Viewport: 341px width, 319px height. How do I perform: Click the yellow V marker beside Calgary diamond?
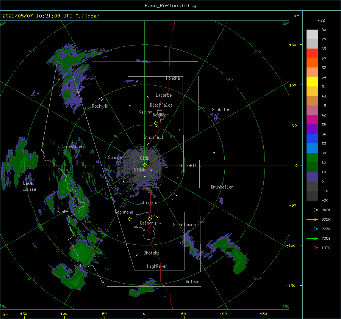(158, 217)
